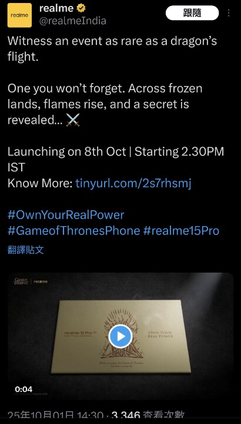Click the Game of Thrones logo in video
Image resolution: width=241 pixels, height=424 pixels.
(x=21, y=281)
